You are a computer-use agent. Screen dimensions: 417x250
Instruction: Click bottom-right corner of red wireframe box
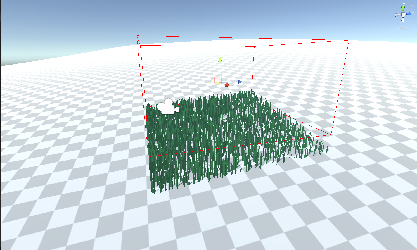click(331, 135)
